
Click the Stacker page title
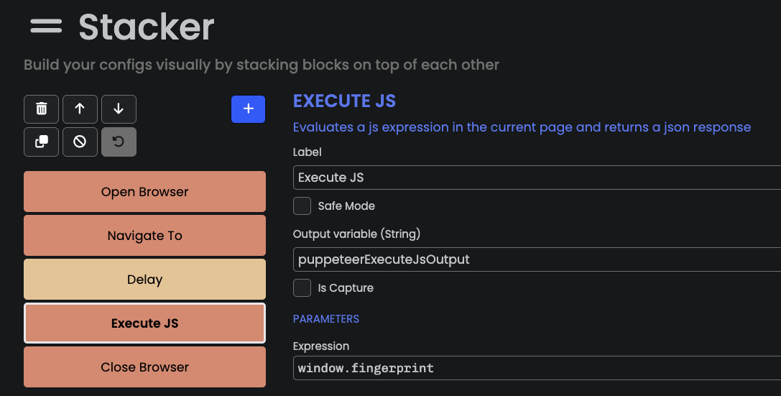click(x=147, y=27)
